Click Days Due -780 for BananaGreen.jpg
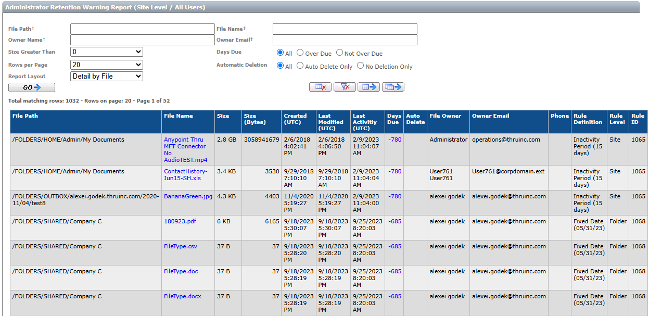Image resolution: width=649 pixels, height=316 pixels. coord(395,196)
